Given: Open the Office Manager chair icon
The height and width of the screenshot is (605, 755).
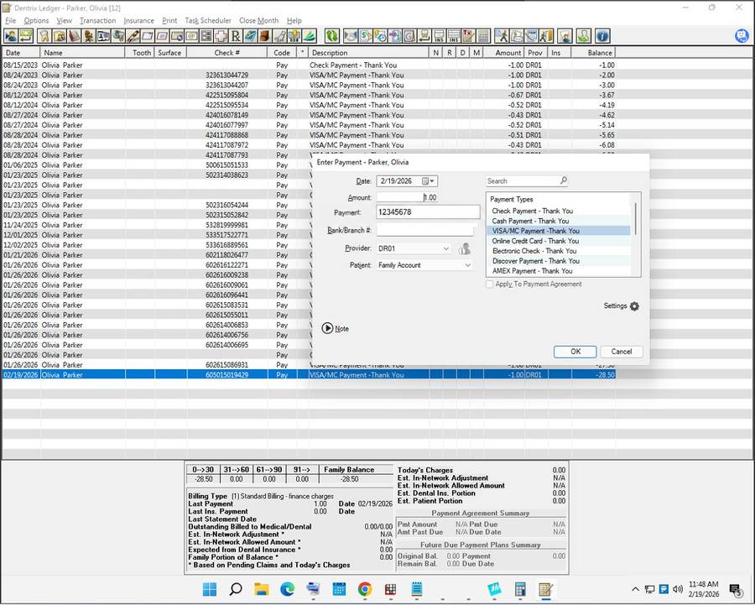Looking at the screenshot, I should point(88,36).
